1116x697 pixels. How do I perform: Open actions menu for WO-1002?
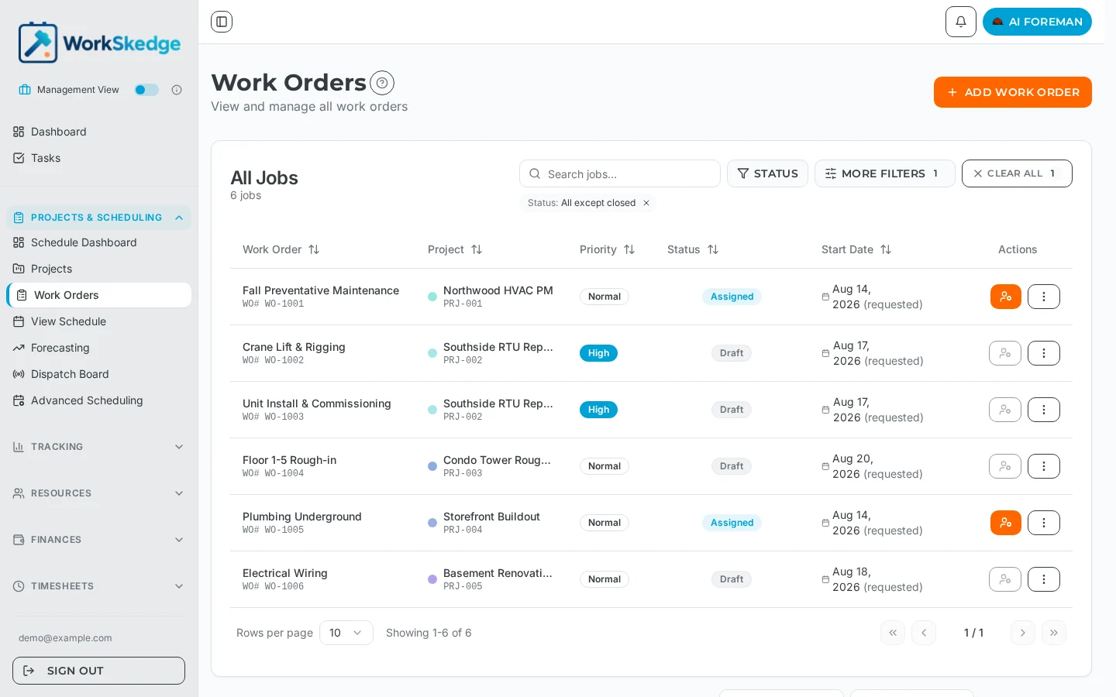(1043, 353)
